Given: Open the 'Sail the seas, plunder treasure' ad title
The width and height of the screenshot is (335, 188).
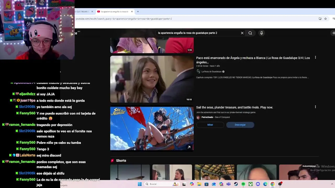Looking at the screenshot, I should [x=234, y=107].
